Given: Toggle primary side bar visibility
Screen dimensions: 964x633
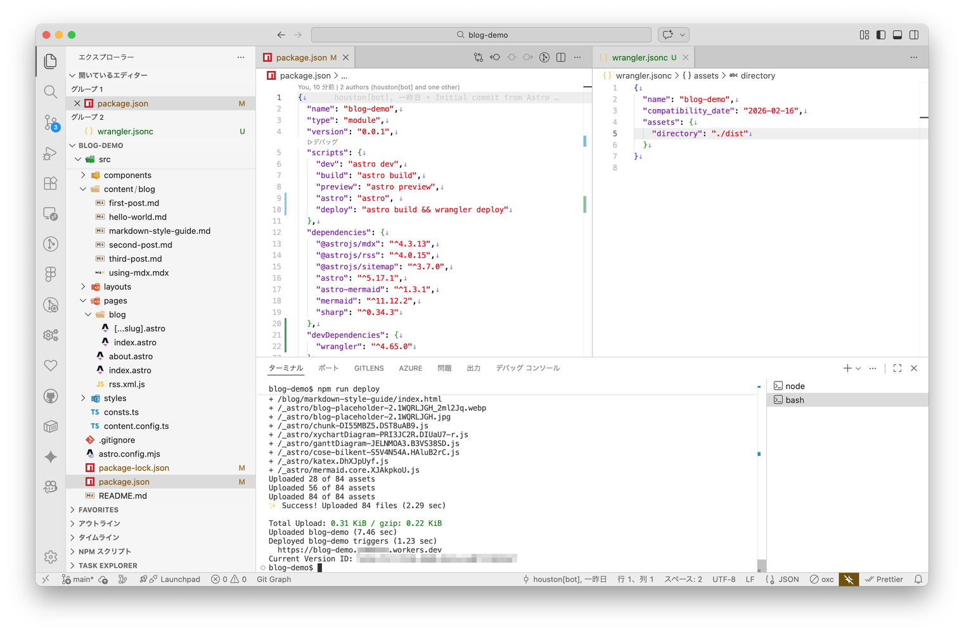Looking at the screenshot, I should (x=881, y=35).
